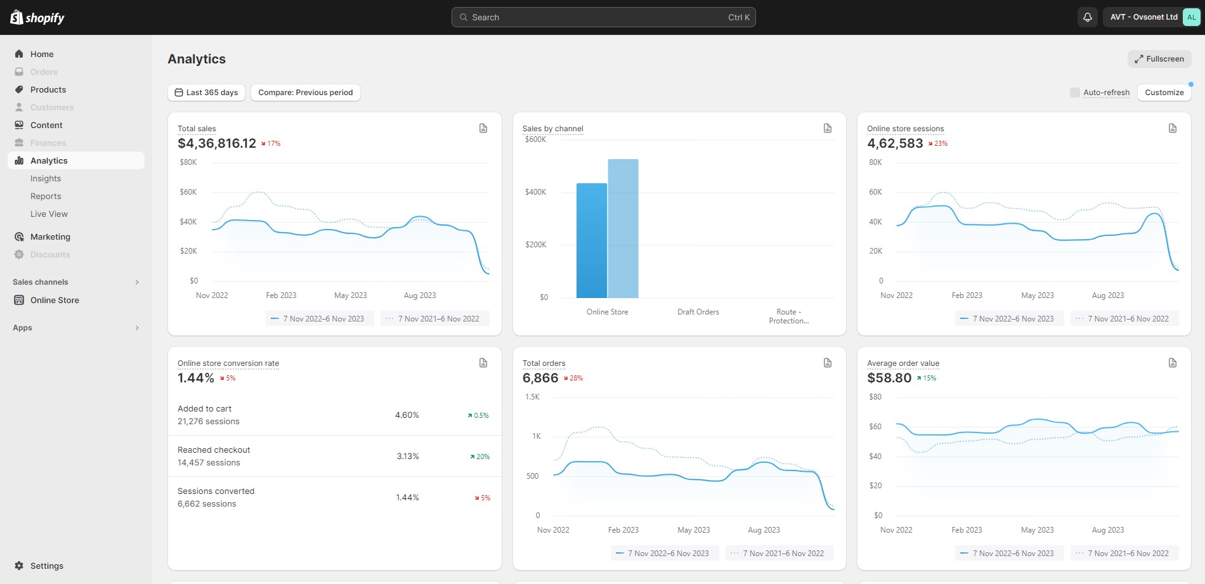Open report icon on Total orders card
The image size is (1205, 584).
click(828, 363)
